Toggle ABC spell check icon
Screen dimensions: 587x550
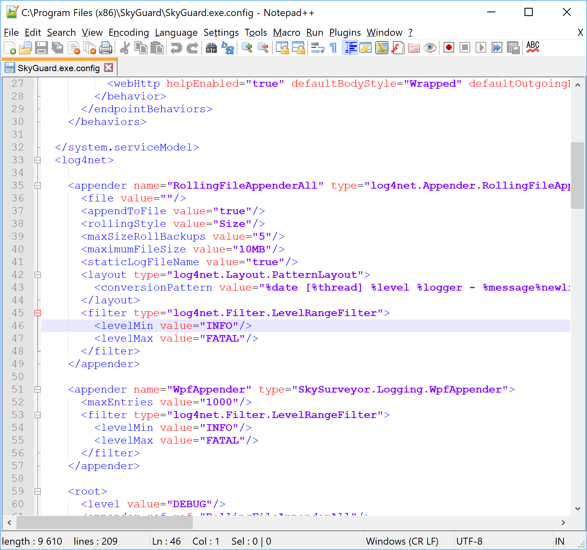533,47
